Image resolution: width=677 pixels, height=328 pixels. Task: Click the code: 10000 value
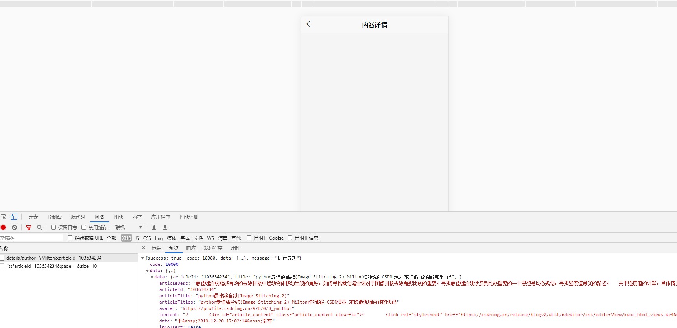pos(172,265)
